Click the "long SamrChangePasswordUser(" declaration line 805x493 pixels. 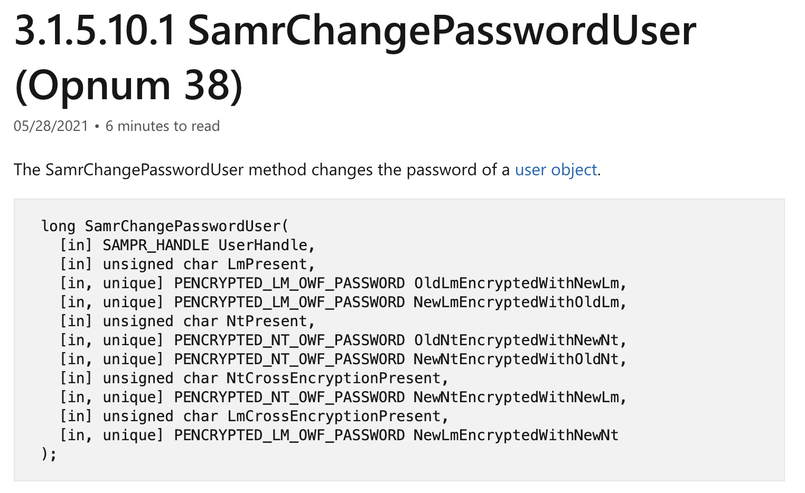click(165, 226)
